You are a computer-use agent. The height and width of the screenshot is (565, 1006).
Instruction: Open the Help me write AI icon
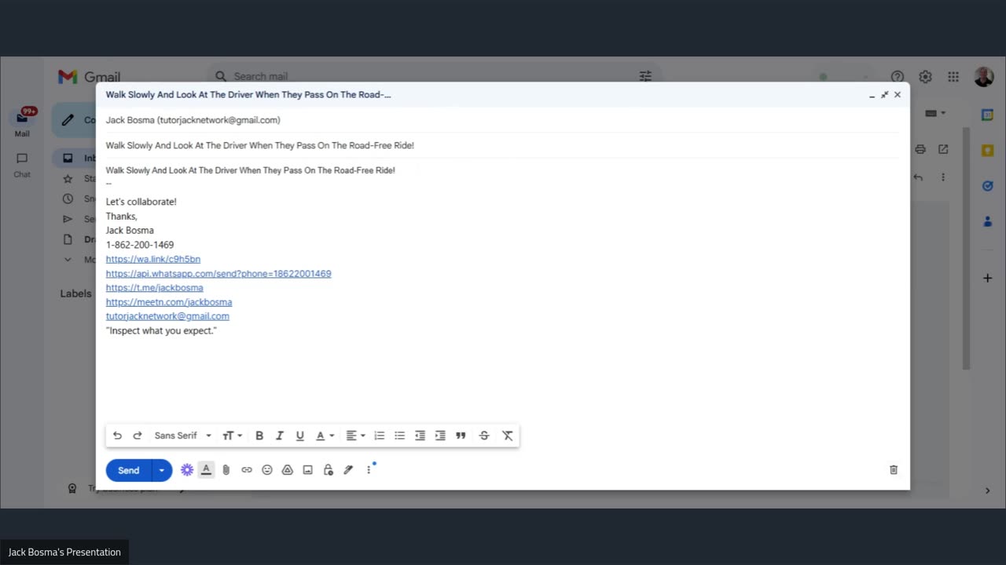(x=187, y=469)
